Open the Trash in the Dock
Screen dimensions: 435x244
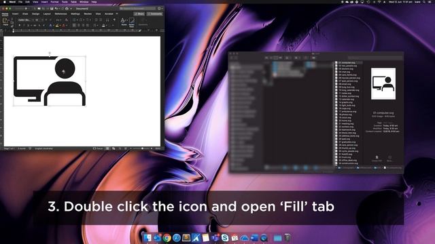[288, 238]
